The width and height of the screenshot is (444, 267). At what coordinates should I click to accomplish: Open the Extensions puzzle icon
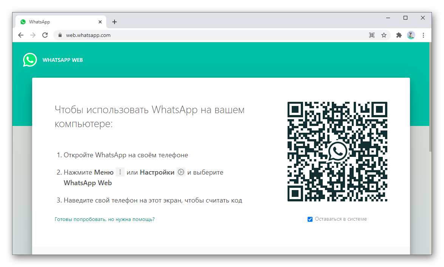pos(399,35)
